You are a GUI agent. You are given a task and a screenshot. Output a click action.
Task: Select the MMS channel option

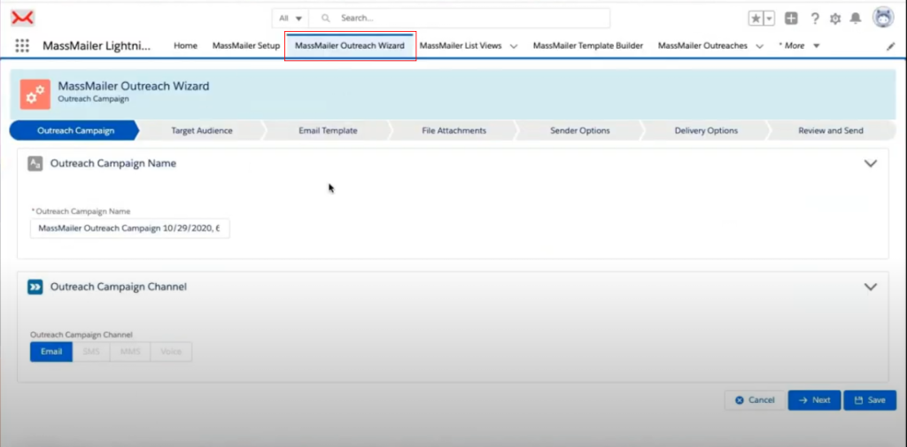click(x=130, y=351)
